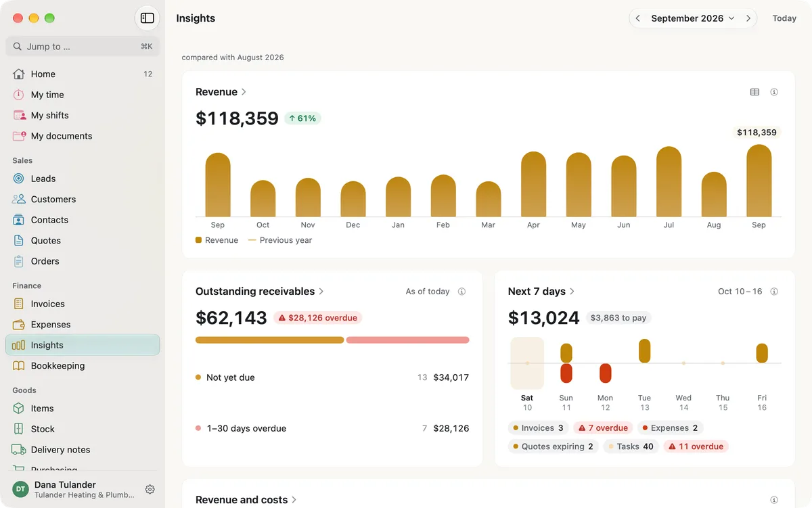Screen dimensions: 812x508
Task: Toggle the Revenue legend series
Action: [217, 240]
